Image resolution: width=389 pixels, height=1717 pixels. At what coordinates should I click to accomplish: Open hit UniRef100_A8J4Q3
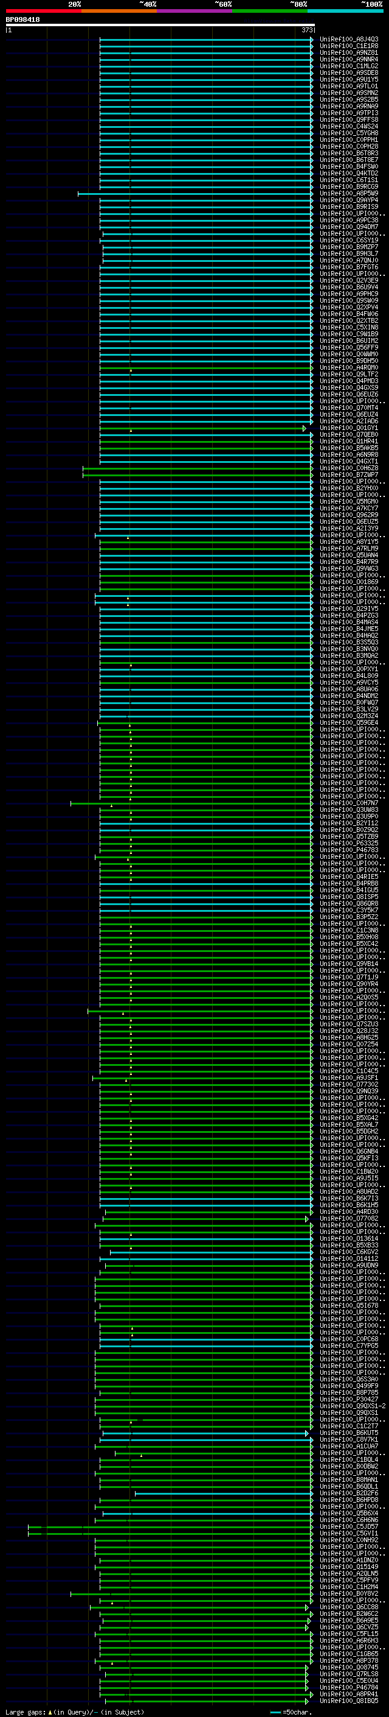(349, 40)
